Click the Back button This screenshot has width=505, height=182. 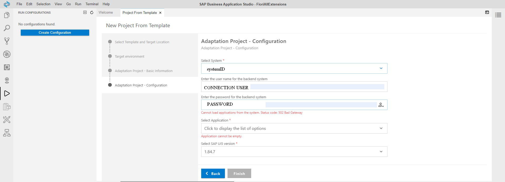tap(213, 173)
